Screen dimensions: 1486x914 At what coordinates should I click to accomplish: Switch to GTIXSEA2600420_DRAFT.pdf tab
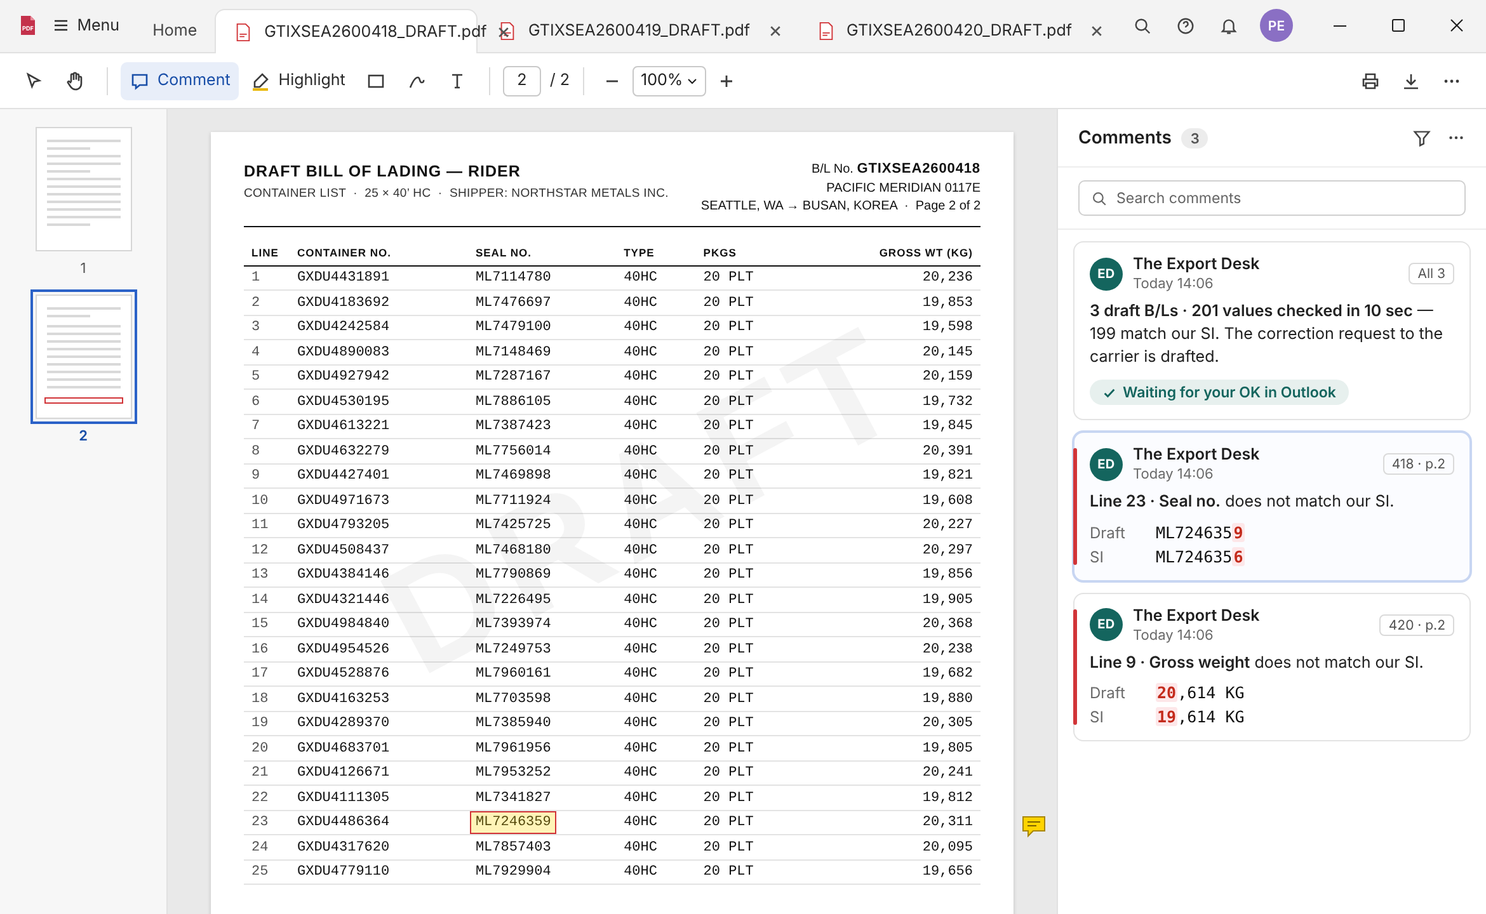[958, 30]
